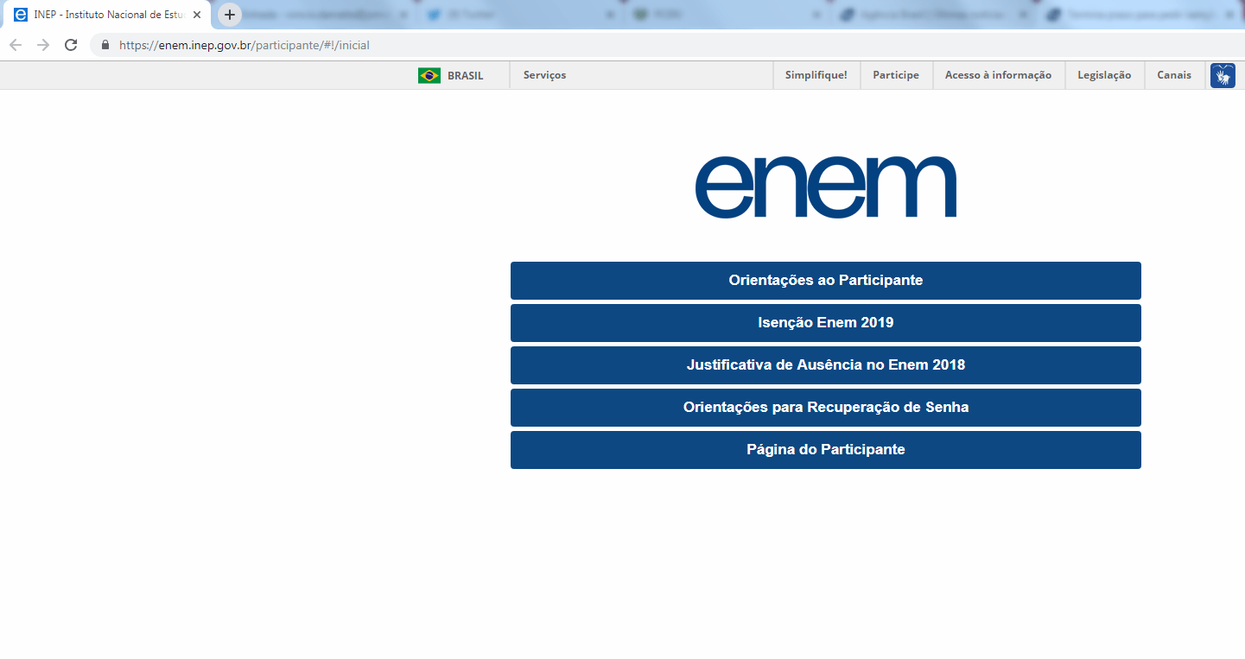Click Participe in the top bar
This screenshot has width=1245, height=659.
tap(896, 75)
